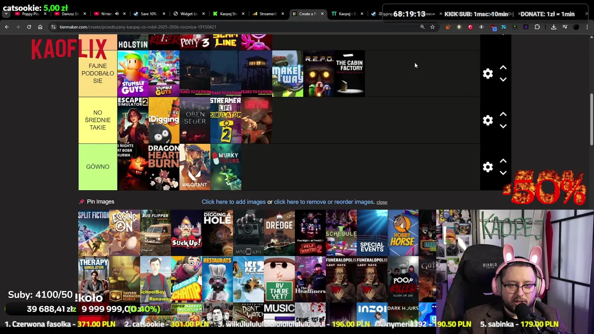594x334 pixels.
Task: Click the browser back arrow
Action: click(x=6, y=27)
